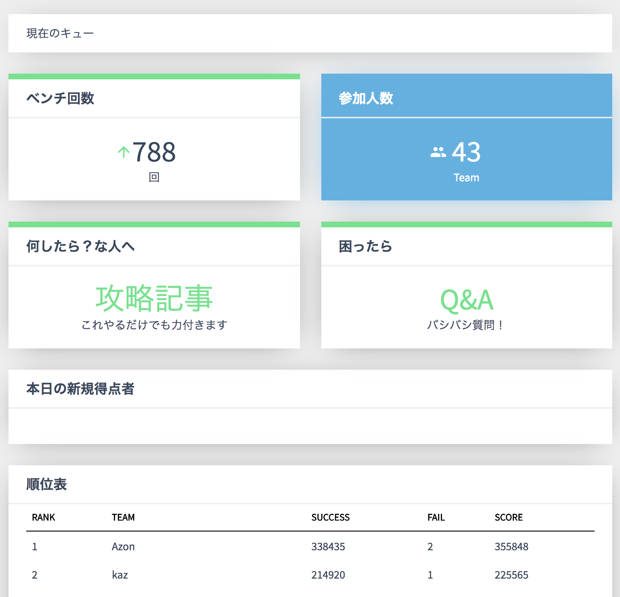The width and height of the screenshot is (620, 597).
Task: Open the Q&A link
Action: [x=466, y=300]
